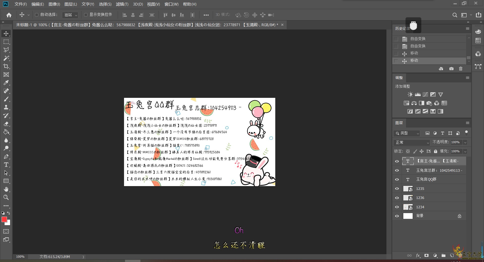Switch to the 图层 panel tab

point(399,123)
